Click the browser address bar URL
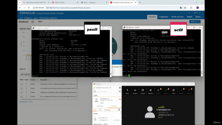This screenshot has width=222, height=125. tap(68, 8)
